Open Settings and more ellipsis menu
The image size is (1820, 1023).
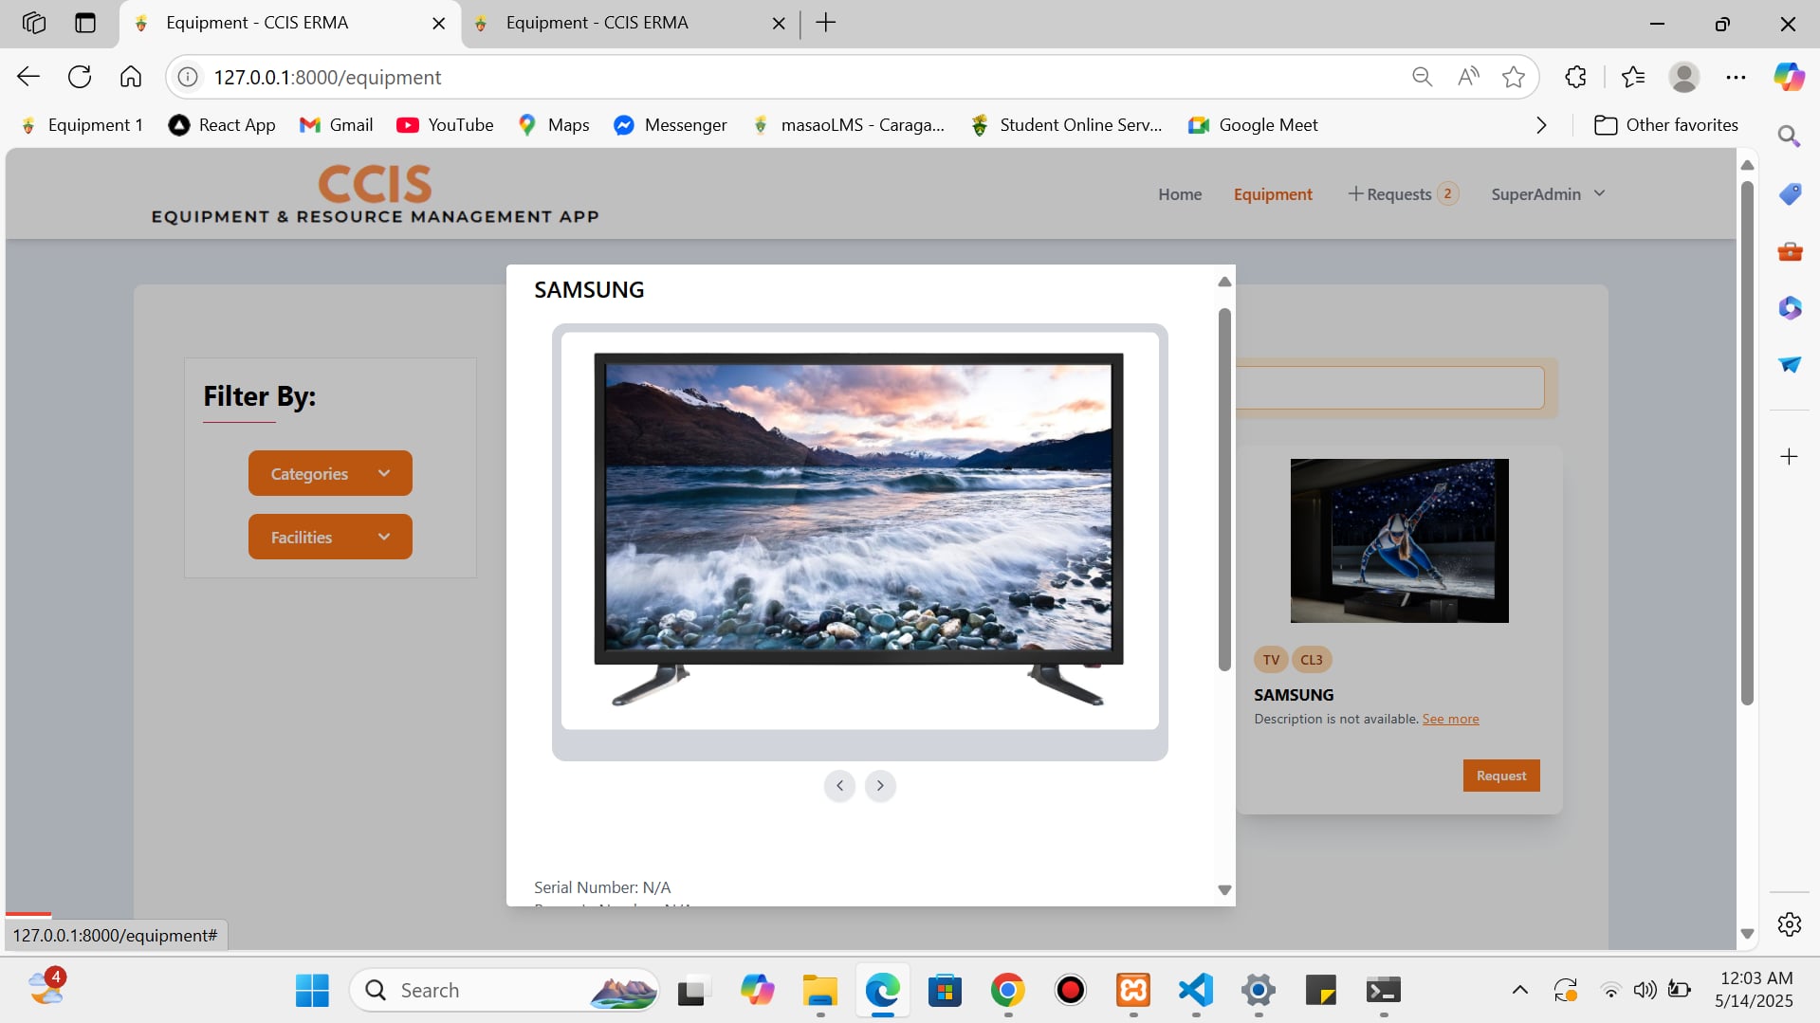pos(1736,77)
